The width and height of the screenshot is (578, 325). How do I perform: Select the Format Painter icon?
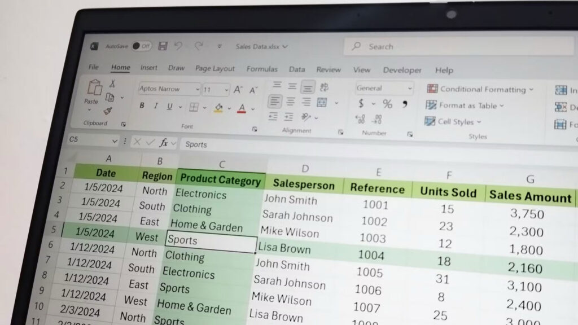[107, 110]
